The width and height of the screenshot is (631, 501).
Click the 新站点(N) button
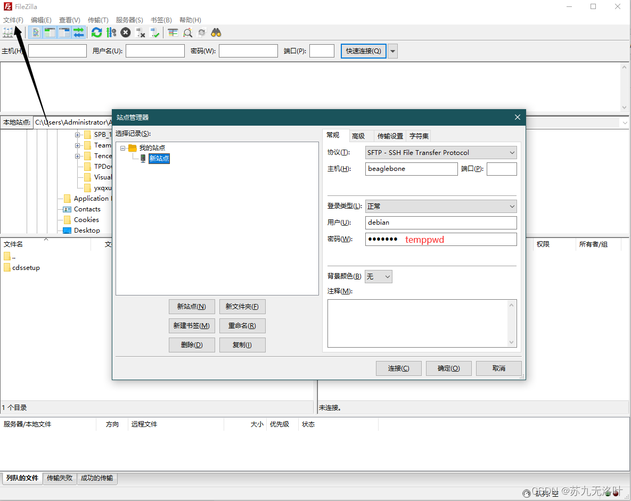[192, 307]
